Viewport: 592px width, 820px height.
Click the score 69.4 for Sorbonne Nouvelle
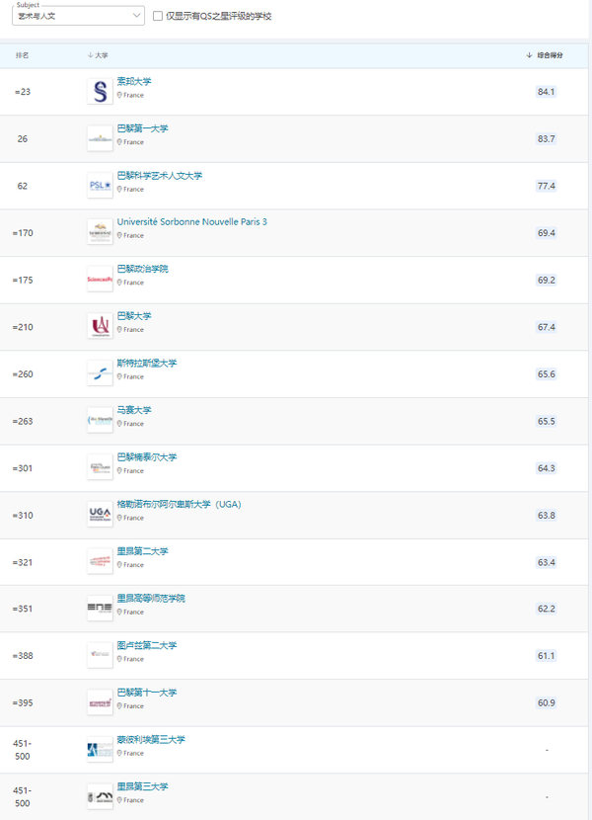546,233
